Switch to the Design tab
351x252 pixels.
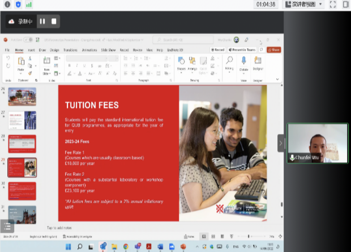(54, 50)
